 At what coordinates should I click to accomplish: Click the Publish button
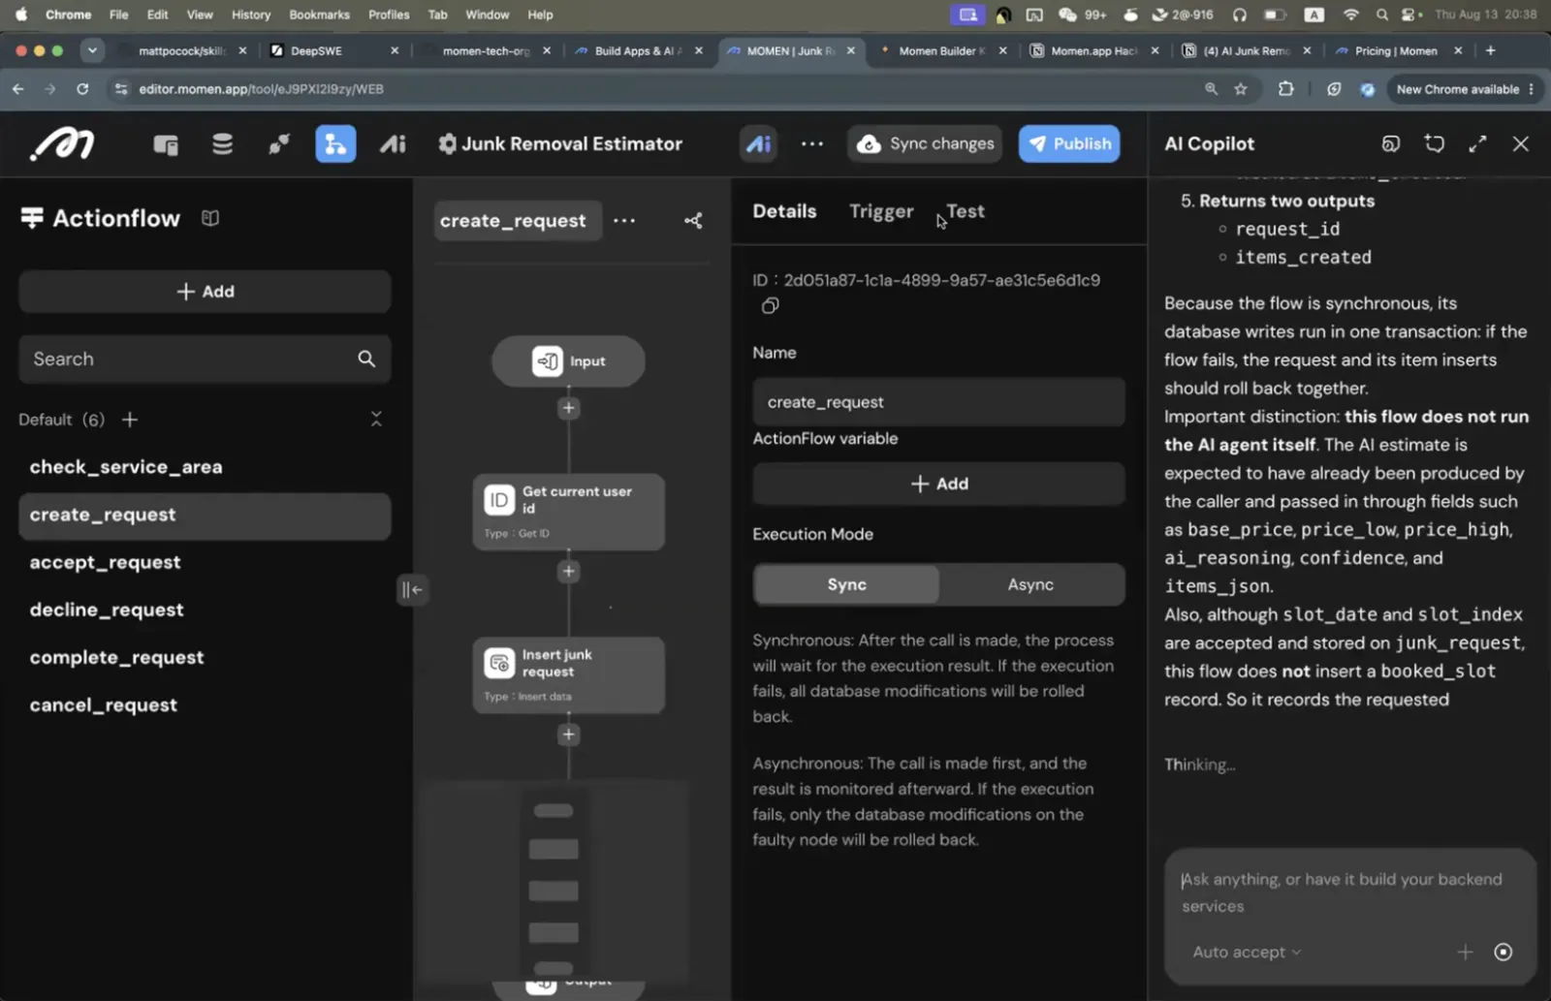pos(1069,143)
